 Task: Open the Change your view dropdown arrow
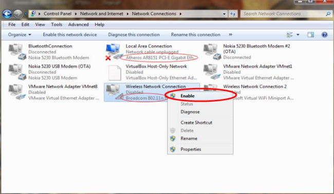(x=298, y=35)
